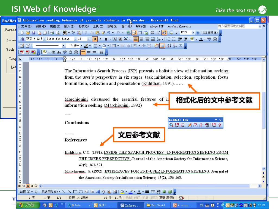
Task: Create a new blank document from the toolbar
Action: click(22, 33)
